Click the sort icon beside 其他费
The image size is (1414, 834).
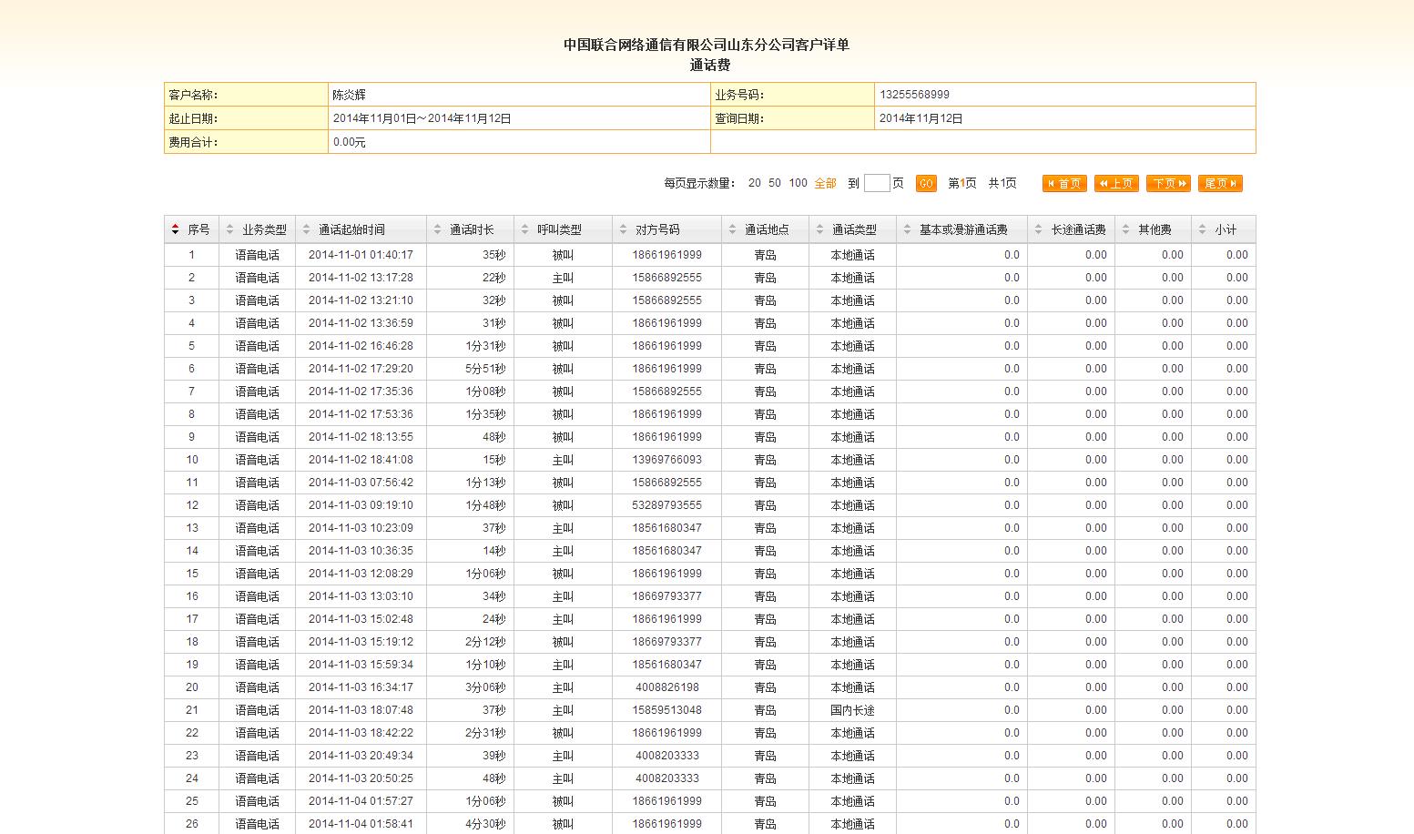pos(1125,230)
